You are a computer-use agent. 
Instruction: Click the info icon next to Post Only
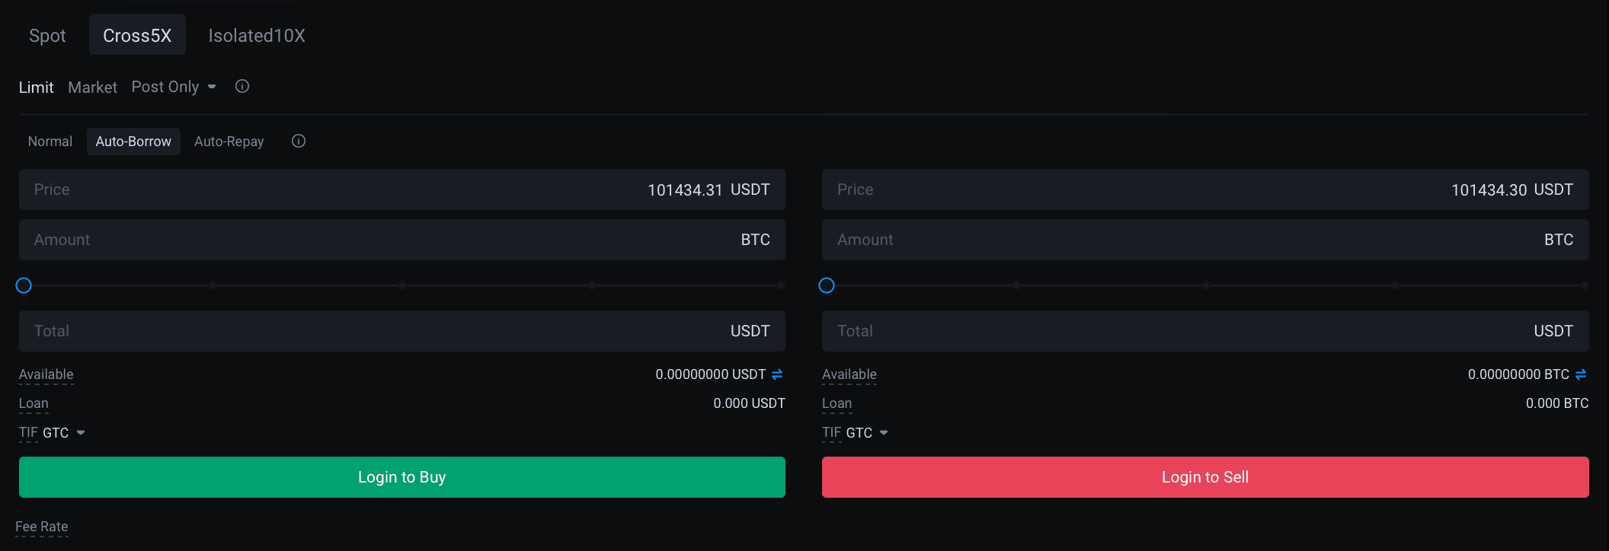[x=242, y=87]
